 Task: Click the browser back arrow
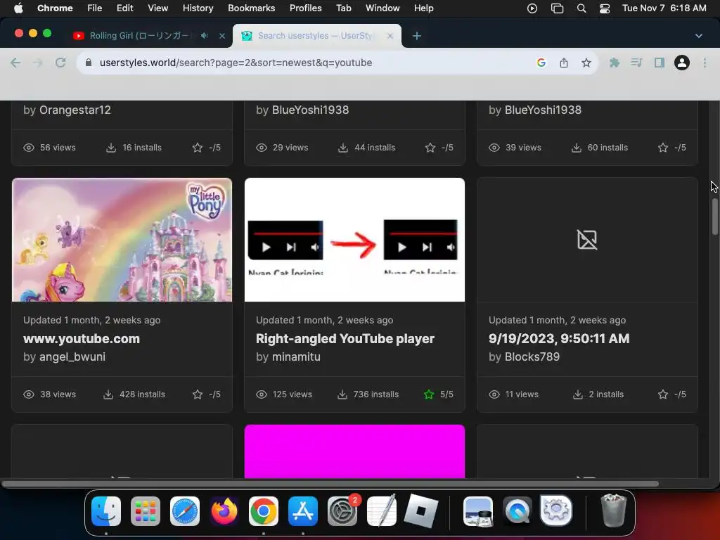[x=15, y=63]
